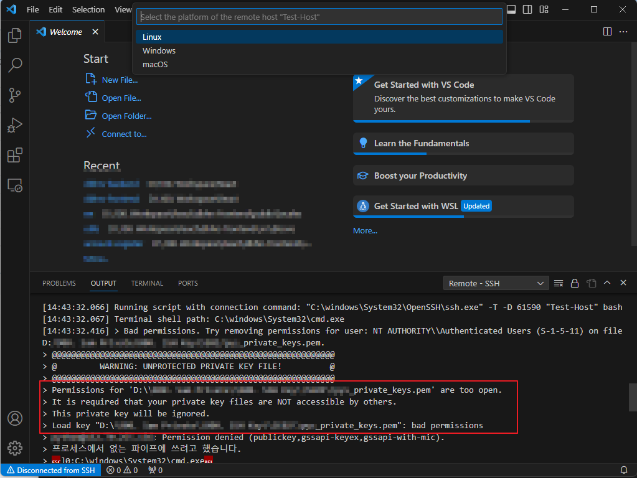This screenshot has width=637, height=478.
Task: Click the Updated badge on WSL card
Action: (x=476, y=206)
